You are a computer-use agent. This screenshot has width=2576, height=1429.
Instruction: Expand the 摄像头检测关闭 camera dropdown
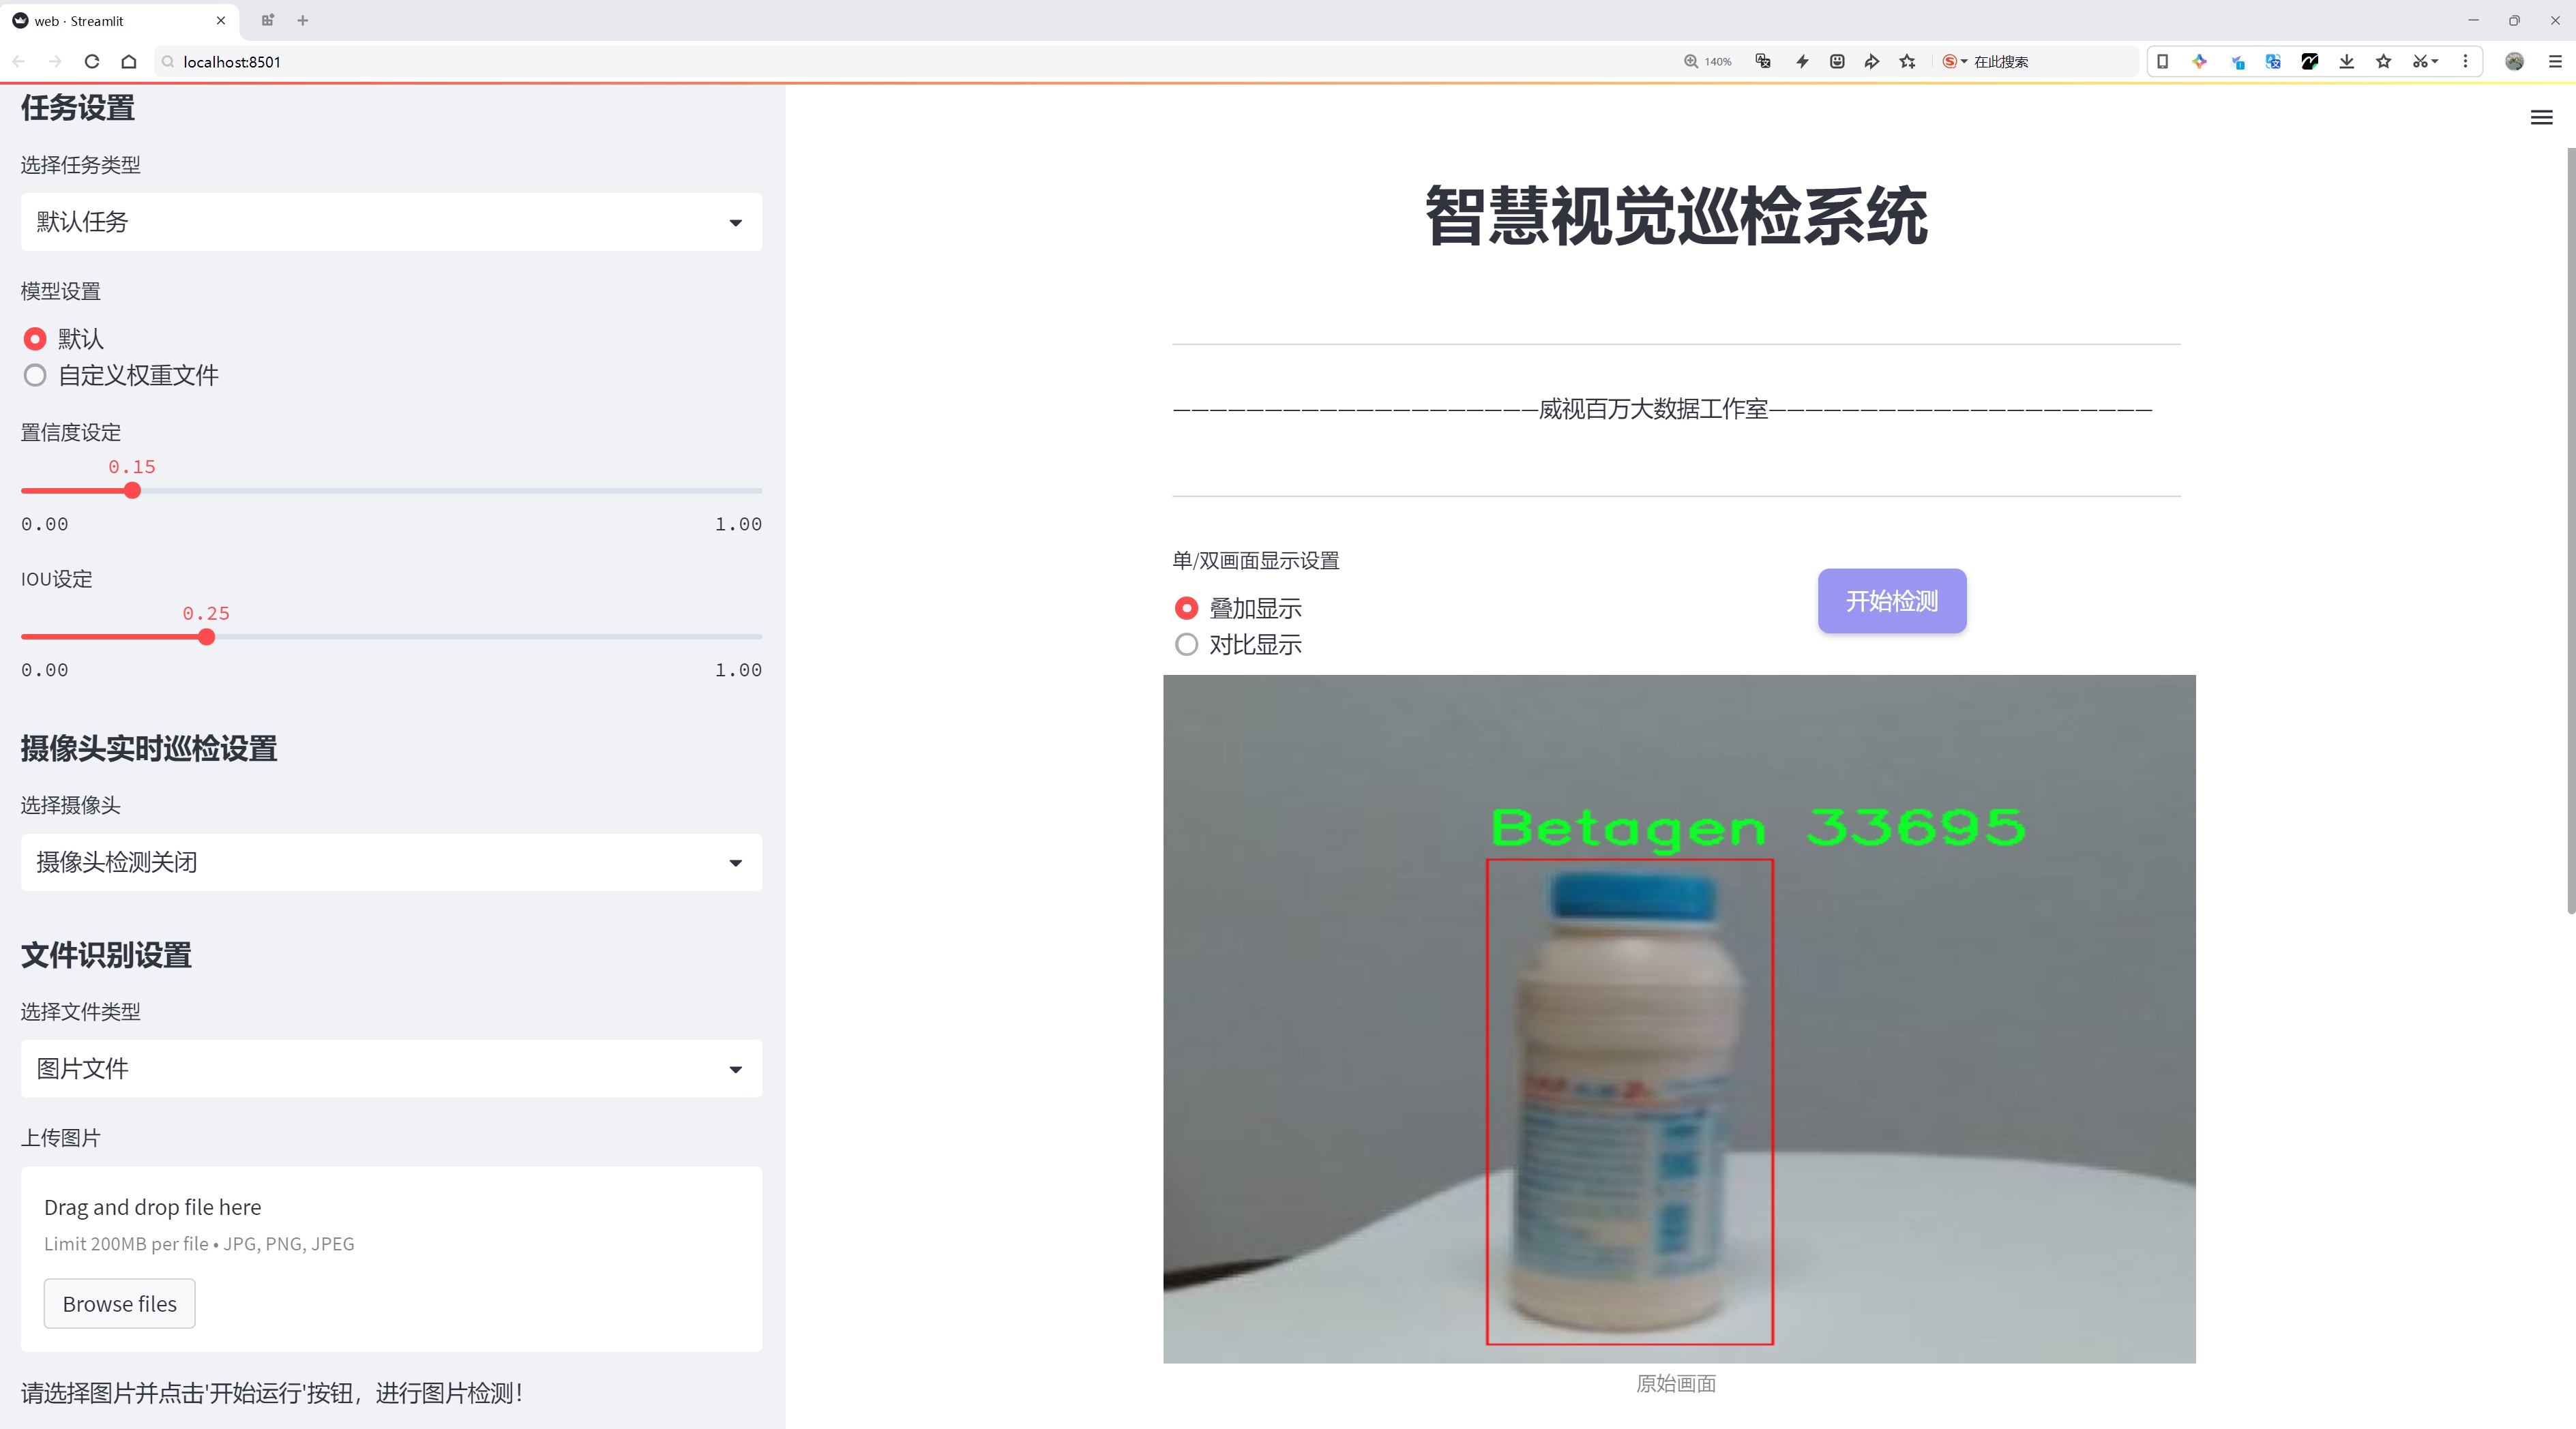coord(391,862)
